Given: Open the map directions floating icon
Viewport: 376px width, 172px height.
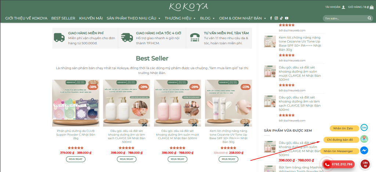Looking at the screenshot, I should pos(364,139).
